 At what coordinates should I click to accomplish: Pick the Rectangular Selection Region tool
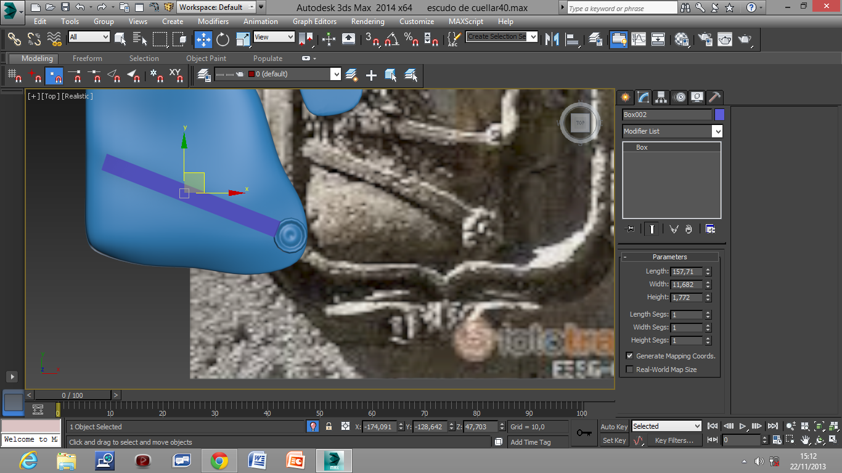160,39
